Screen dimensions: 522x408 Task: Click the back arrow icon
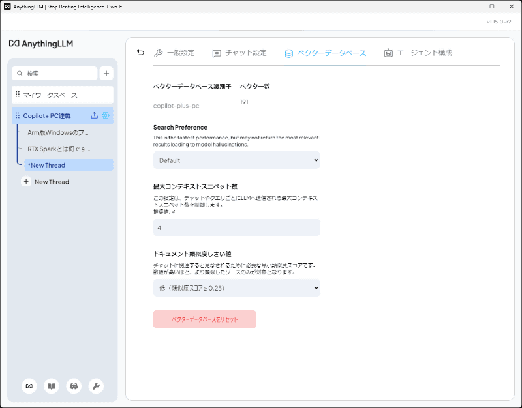pyautogui.click(x=140, y=53)
